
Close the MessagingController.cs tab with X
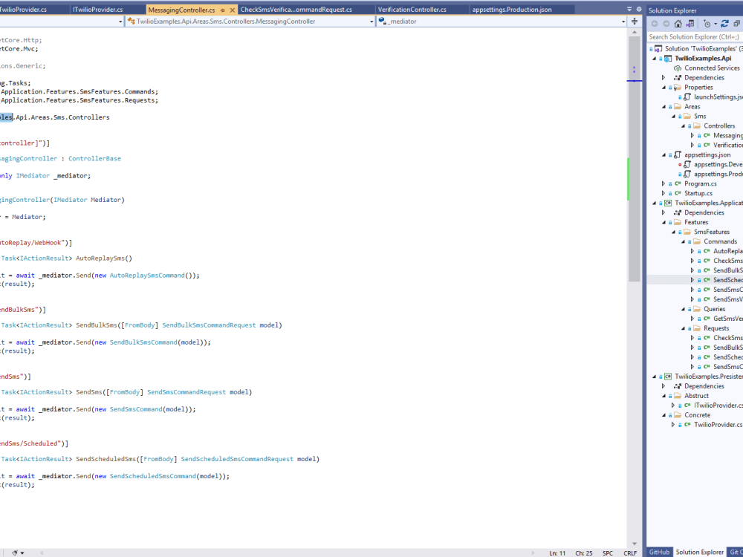click(232, 10)
